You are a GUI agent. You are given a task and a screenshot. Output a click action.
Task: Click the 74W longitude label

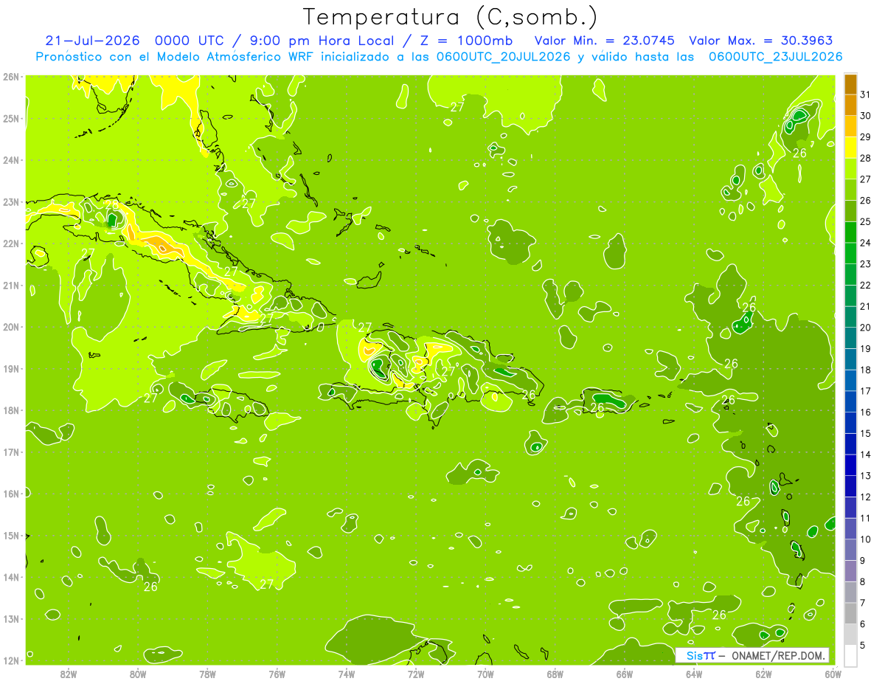pyautogui.click(x=347, y=674)
